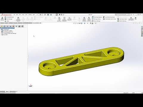Open the Appearances tab in the task pane
This screenshot has width=143, height=107.
pos(142,34)
